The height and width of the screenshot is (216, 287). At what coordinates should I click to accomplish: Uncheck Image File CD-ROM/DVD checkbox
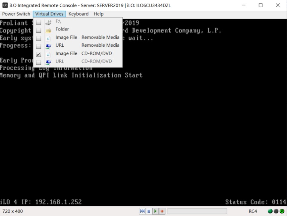point(39,54)
